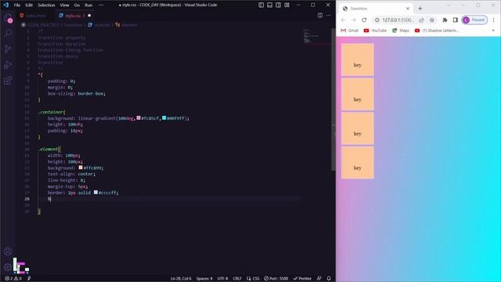The image size is (501, 282).
Task: Go back in Chrome
Action: pos(343,20)
